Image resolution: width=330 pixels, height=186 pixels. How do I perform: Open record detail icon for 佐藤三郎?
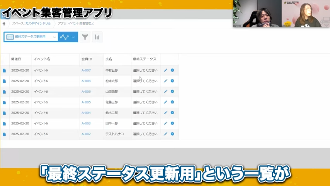pyautogui.click(x=4, y=102)
